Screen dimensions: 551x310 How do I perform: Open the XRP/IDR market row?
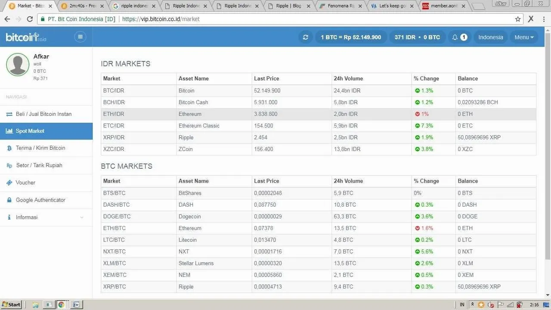click(319, 137)
